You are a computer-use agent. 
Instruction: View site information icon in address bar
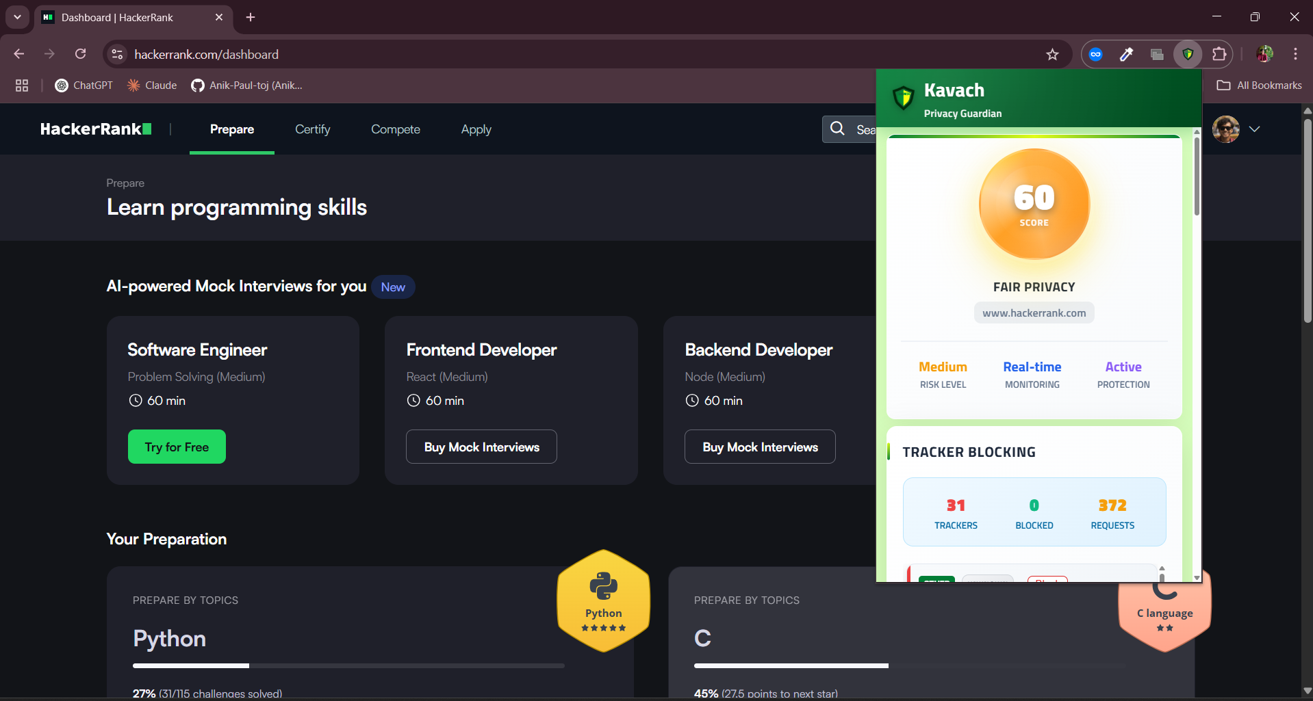118,54
